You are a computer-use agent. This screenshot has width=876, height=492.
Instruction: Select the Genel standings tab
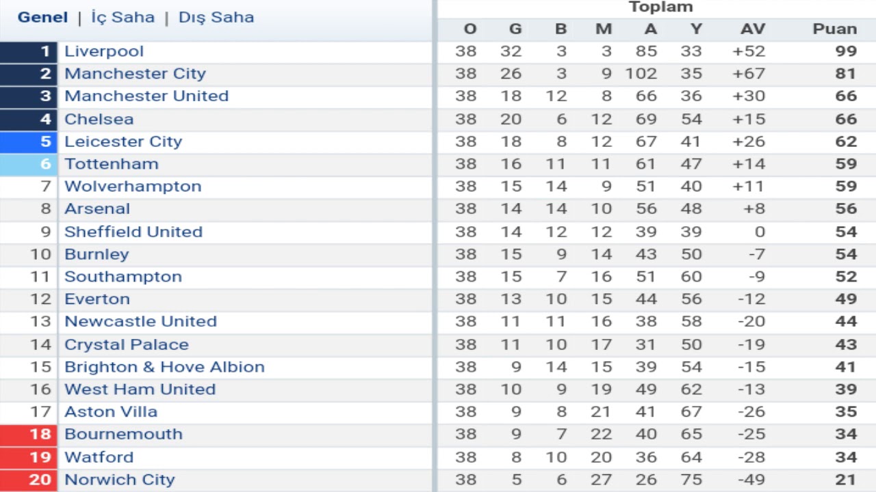click(x=42, y=17)
